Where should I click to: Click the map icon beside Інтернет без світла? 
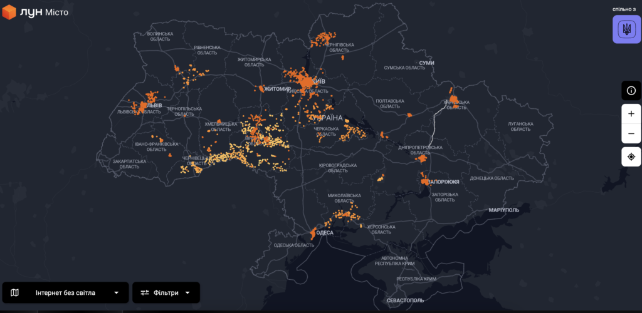tap(15, 292)
